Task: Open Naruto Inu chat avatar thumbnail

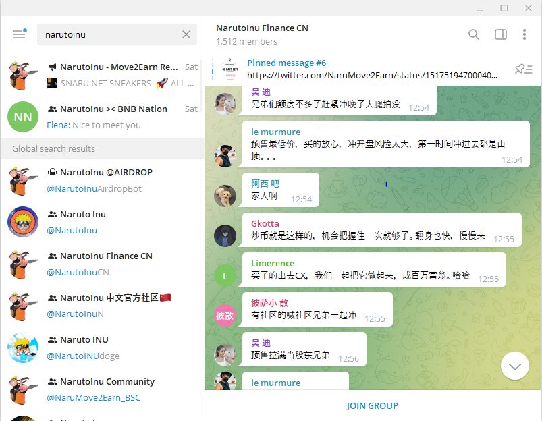Action: click(x=23, y=222)
